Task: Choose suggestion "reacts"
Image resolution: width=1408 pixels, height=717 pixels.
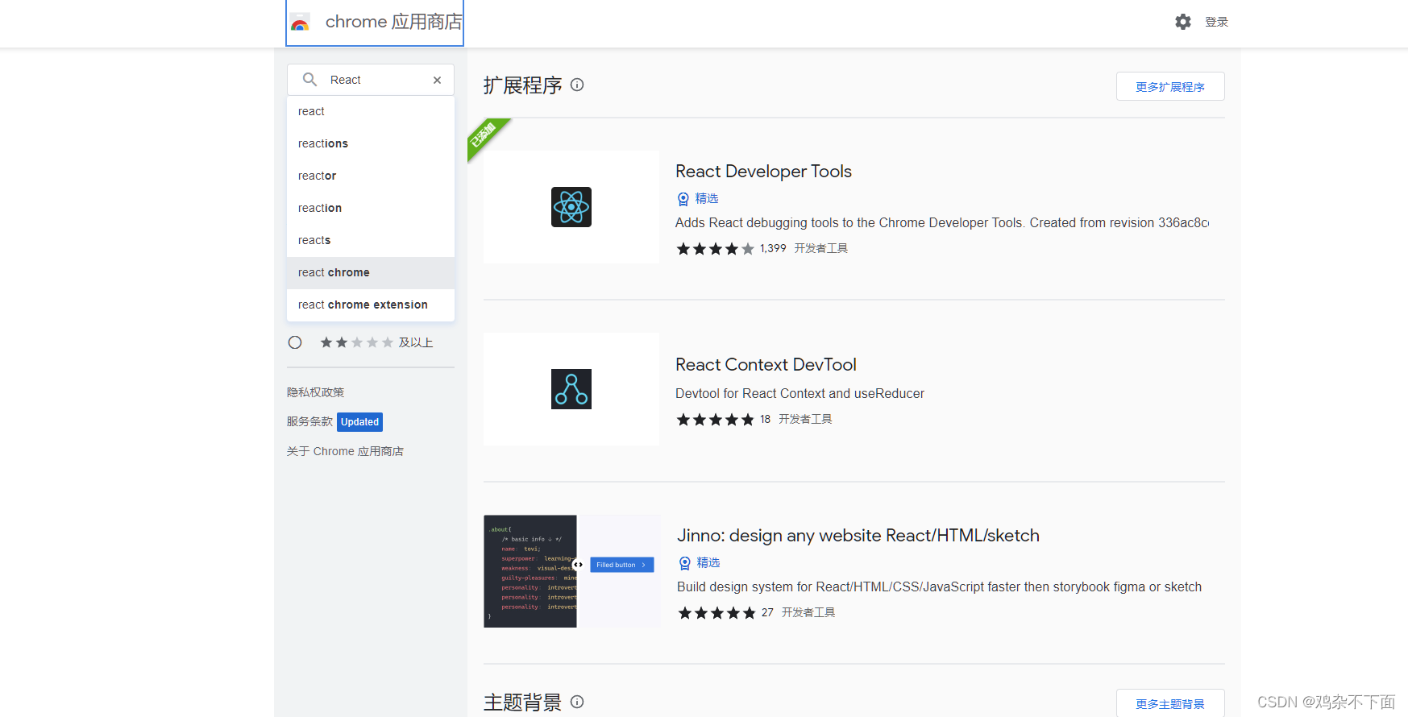Action: 371,240
